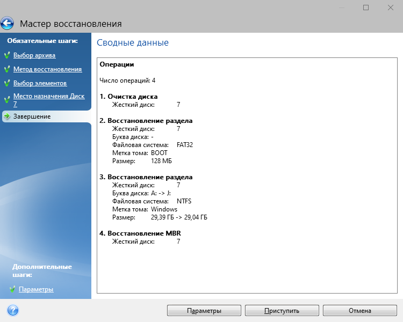Click the checkmark icon beside sidebar Параметры

(x=12, y=289)
